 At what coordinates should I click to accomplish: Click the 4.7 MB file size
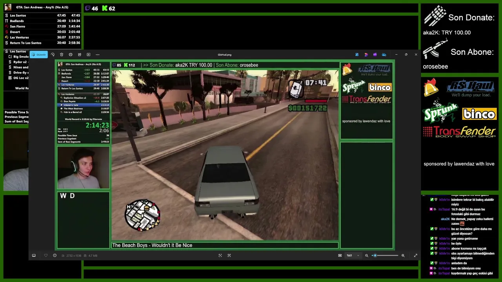[93, 255]
